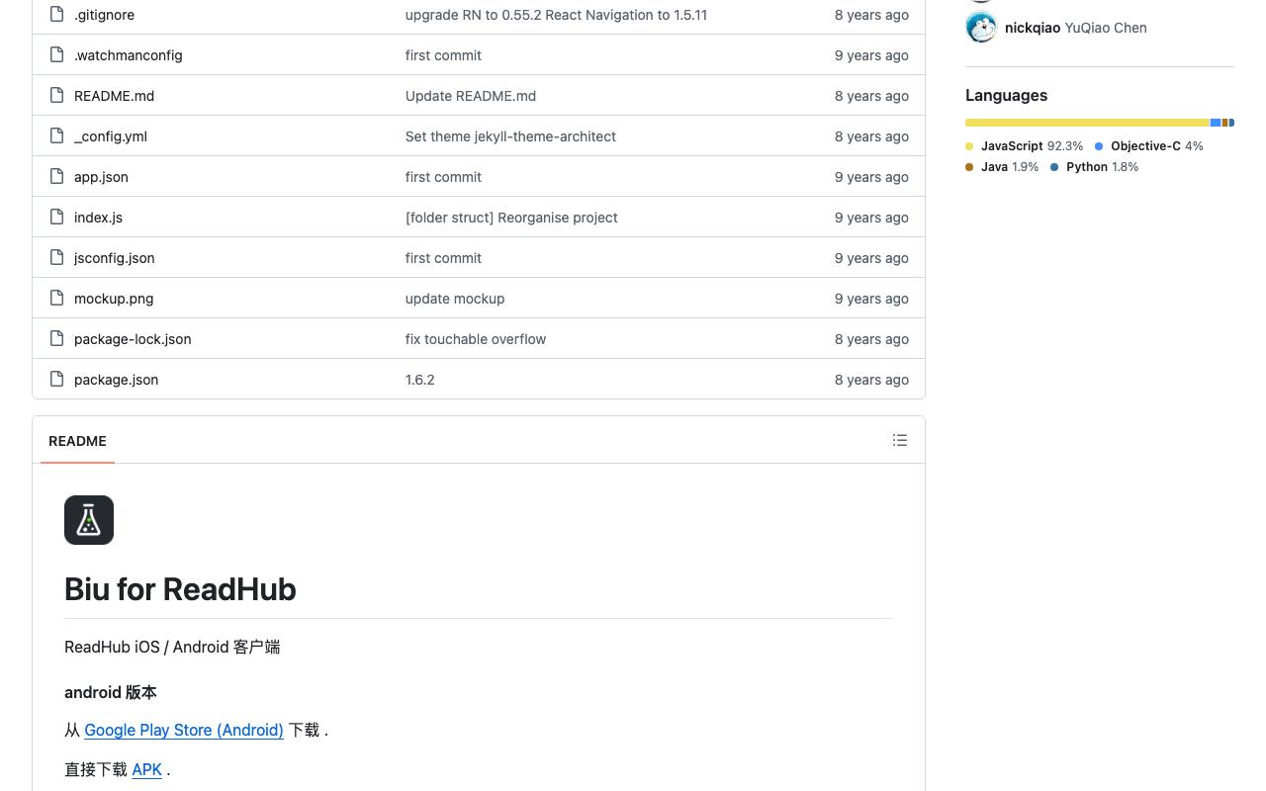
Task: Open the Python 1.8% language link
Action: pos(1094,167)
